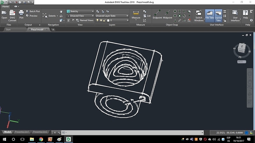Open File Explorer from taskbar

tap(32, 139)
